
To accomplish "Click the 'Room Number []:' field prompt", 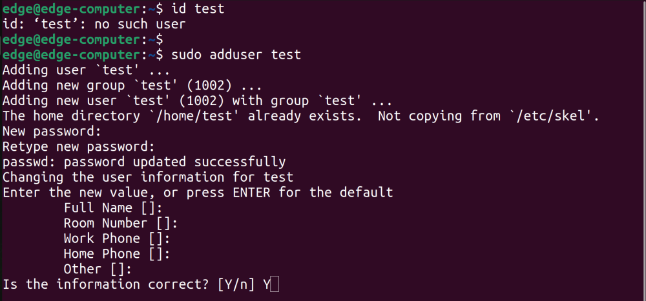I will click(121, 223).
